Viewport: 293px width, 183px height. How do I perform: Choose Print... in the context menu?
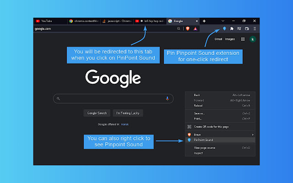[220, 118]
